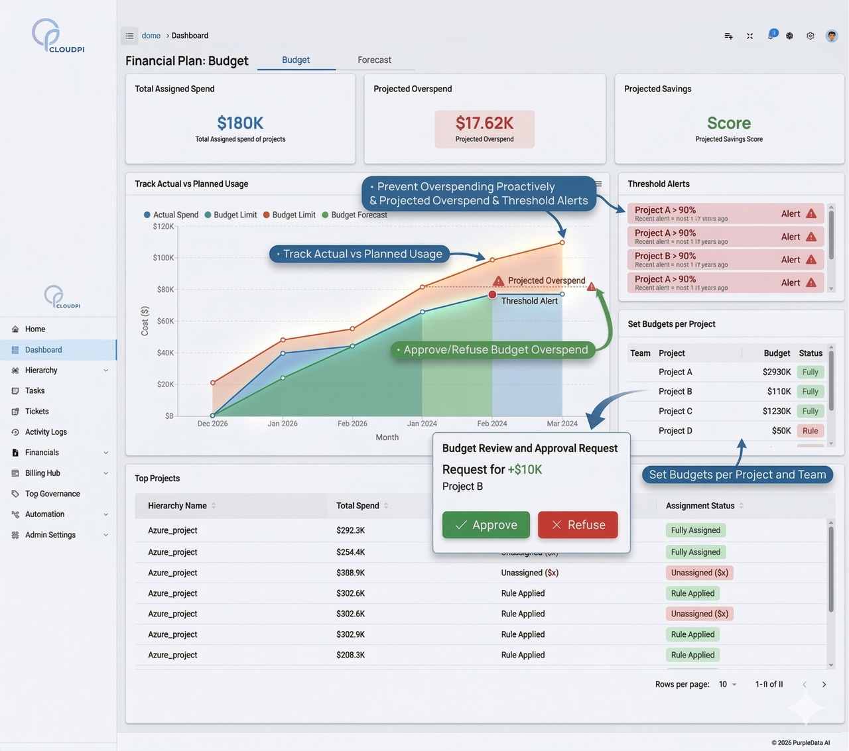Approve the Project B budget request
This screenshot has height=751, width=849.
(486, 525)
